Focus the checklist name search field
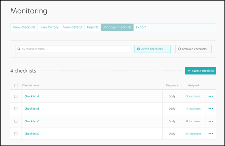 pos(73,49)
